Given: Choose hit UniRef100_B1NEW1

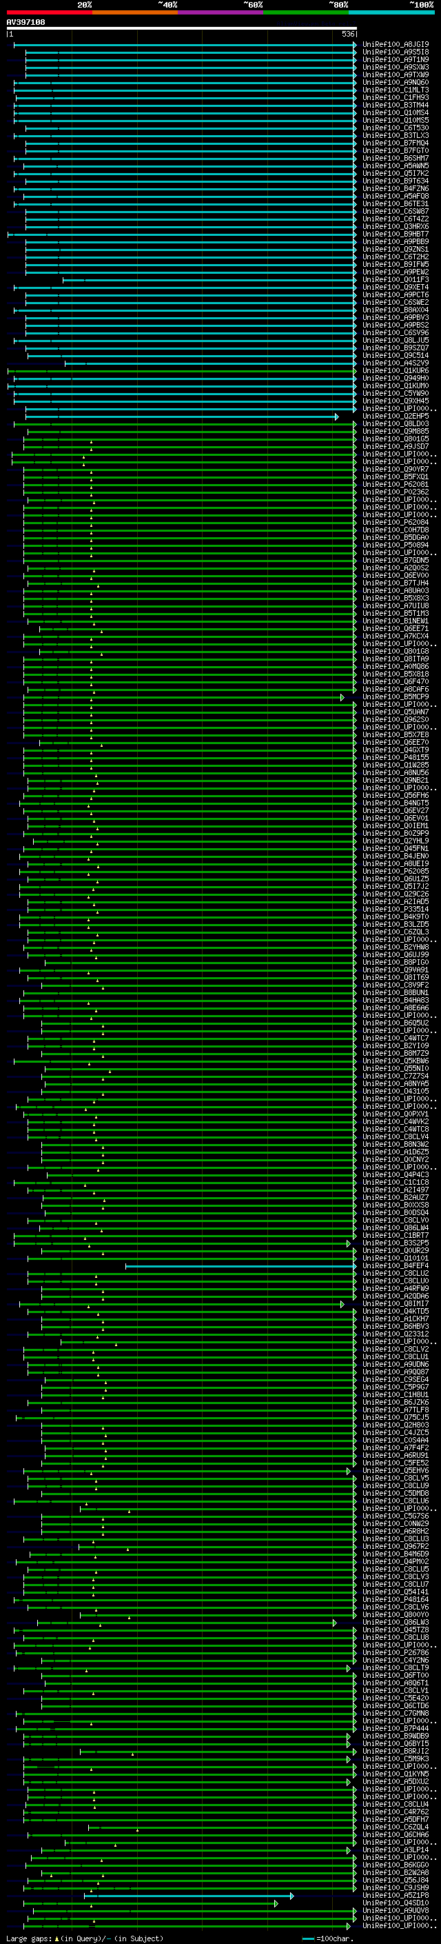Looking at the screenshot, I should tap(396, 621).
